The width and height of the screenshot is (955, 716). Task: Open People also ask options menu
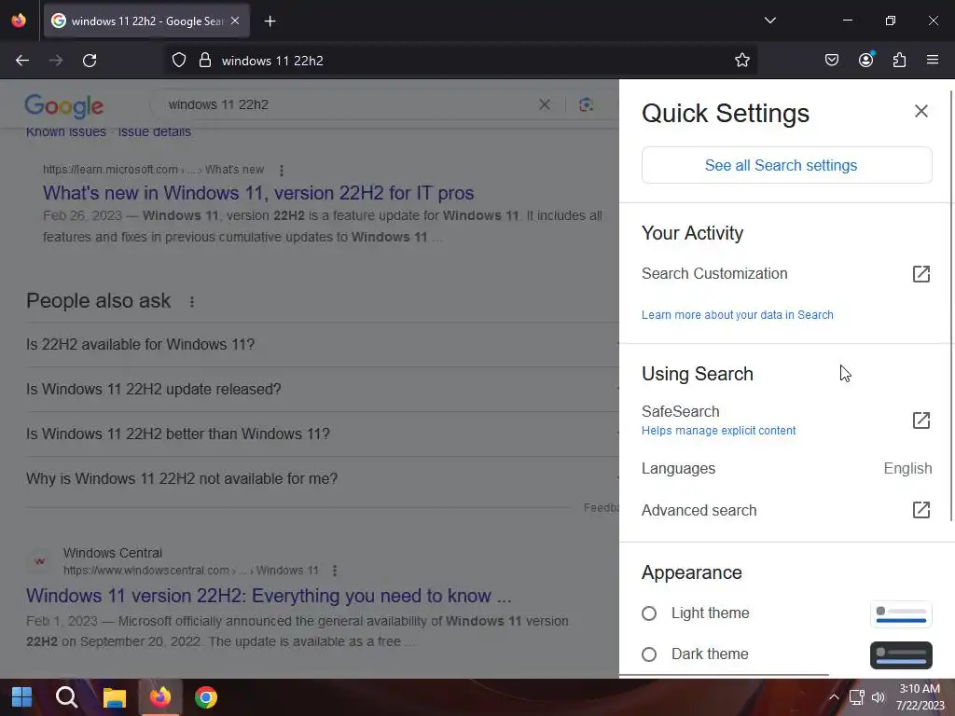pos(192,302)
